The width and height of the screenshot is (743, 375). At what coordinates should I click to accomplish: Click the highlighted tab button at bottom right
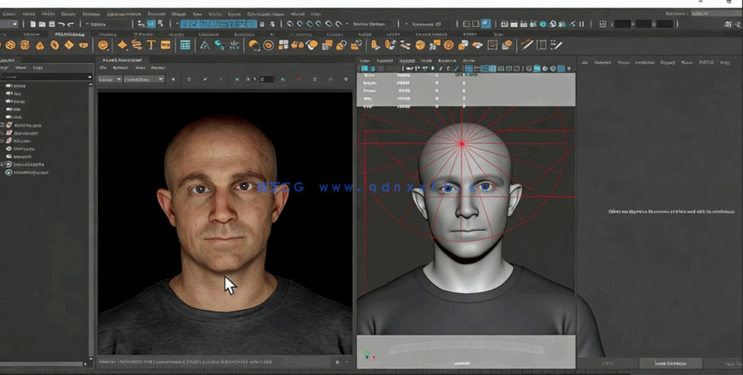click(670, 363)
